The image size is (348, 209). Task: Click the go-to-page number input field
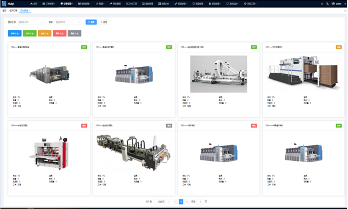click(x=200, y=202)
